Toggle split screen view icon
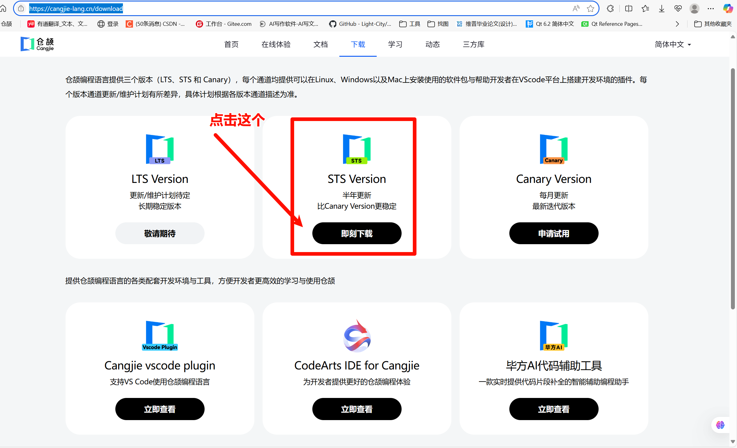This screenshot has width=737, height=448. click(x=629, y=8)
